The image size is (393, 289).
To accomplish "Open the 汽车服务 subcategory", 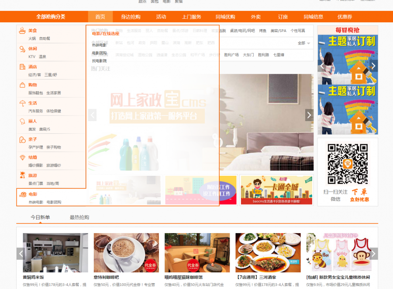I will (x=36, y=111).
